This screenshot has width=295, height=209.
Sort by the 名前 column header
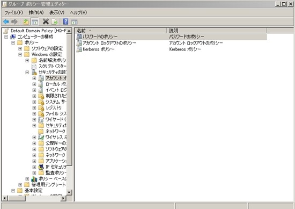pyautogui.click(x=121, y=31)
